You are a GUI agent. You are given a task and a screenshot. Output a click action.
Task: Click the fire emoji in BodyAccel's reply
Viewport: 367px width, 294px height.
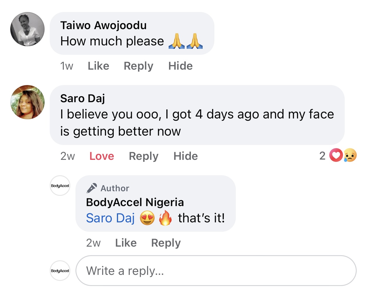tap(165, 218)
